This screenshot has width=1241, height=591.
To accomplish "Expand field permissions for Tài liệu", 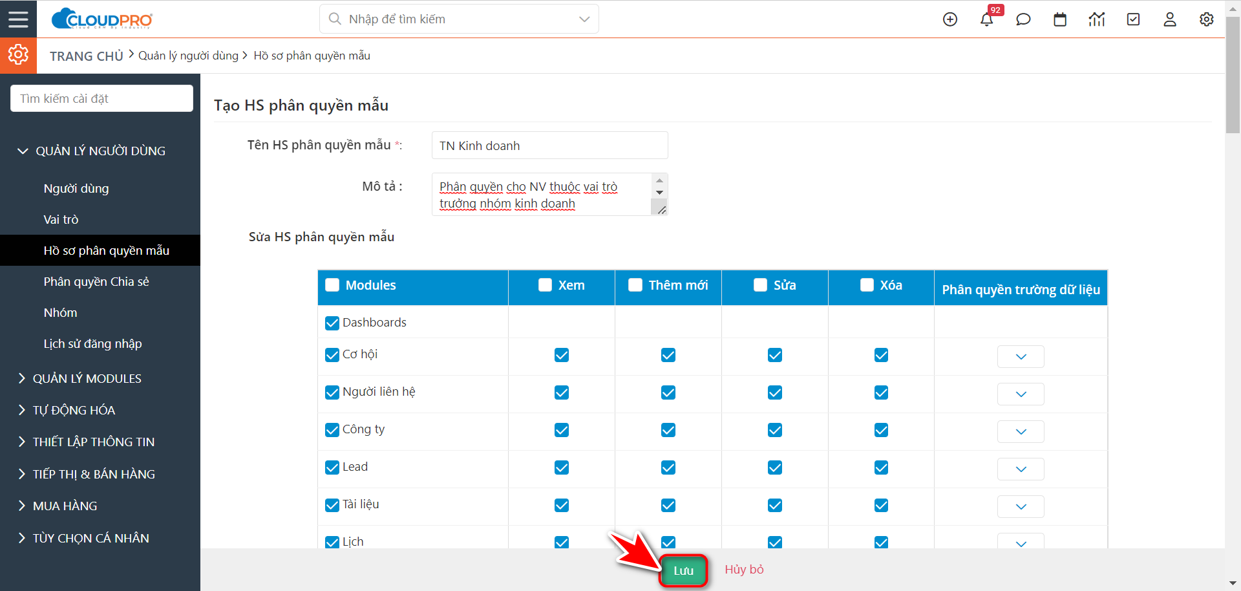I will click(x=1021, y=506).
